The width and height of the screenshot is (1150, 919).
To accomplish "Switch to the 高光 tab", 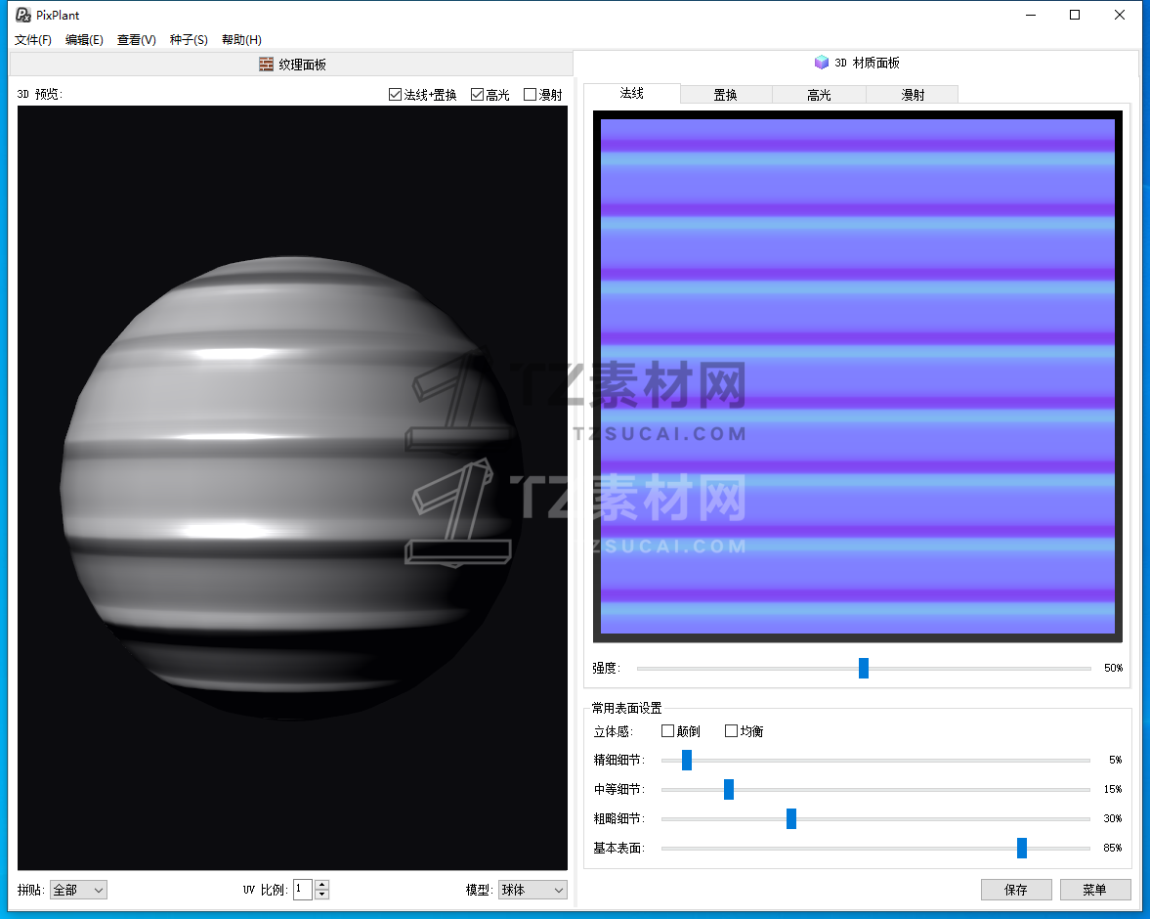I will tap(819, 95).
